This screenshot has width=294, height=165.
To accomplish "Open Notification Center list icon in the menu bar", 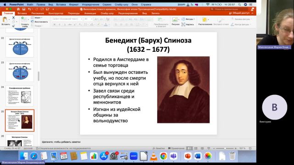I will [251, 5].
